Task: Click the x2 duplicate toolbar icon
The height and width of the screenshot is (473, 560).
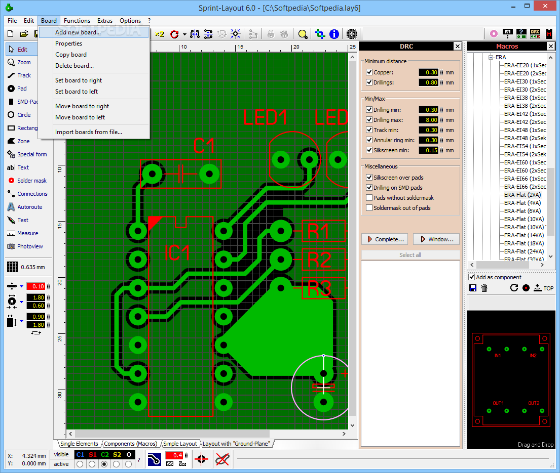Action: (159, 34)
